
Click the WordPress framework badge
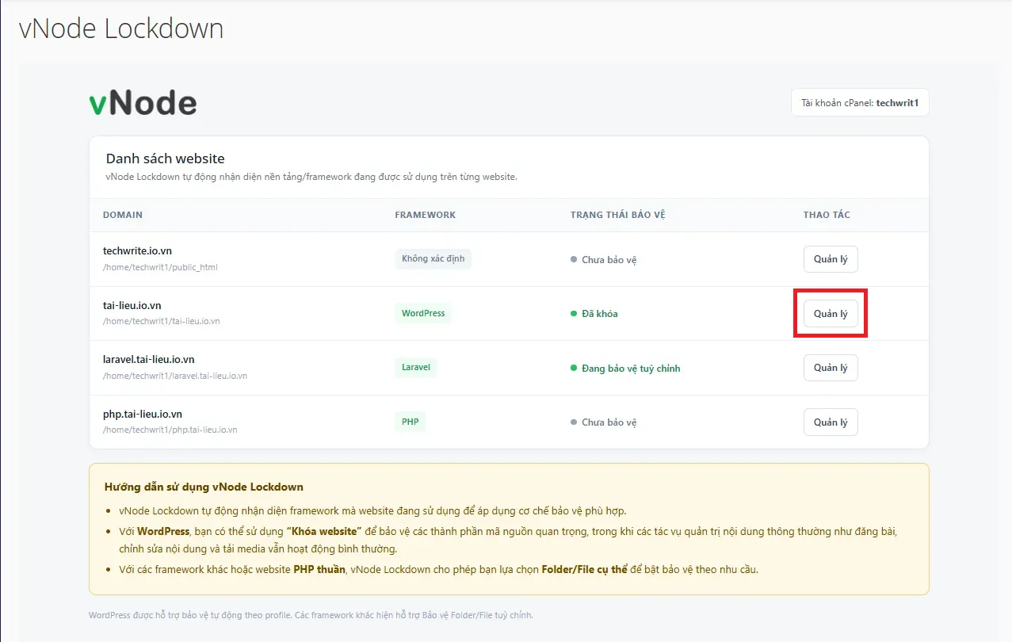[423, 313]
